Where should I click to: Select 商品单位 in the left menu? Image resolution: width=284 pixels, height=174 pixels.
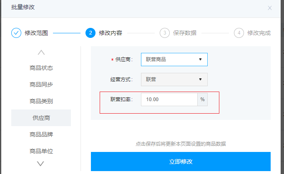tap(41, 151)
